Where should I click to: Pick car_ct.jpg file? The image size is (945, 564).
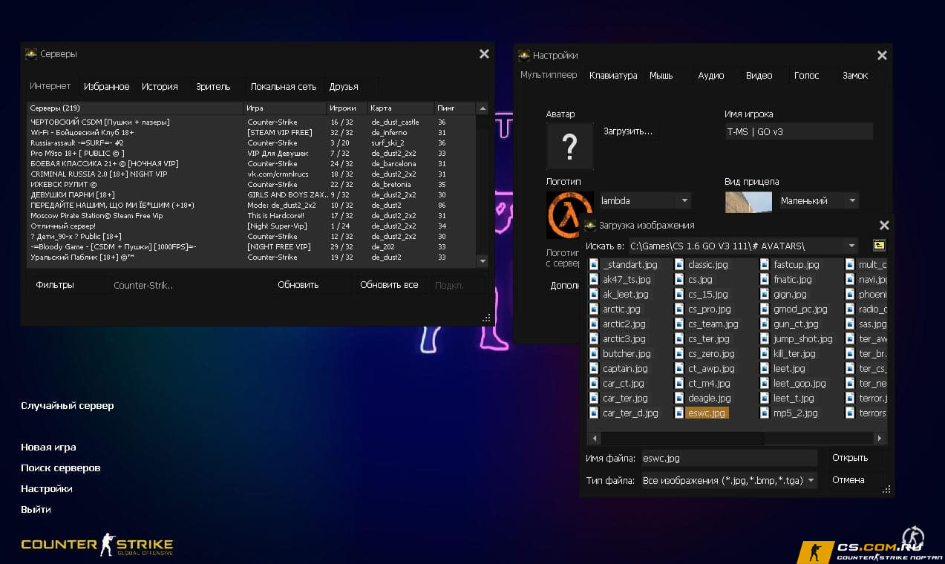click(x=624, y=384)
